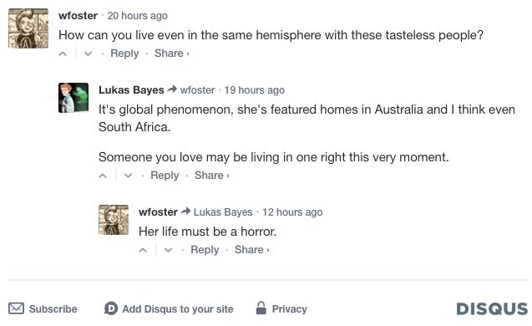Open Add Disqus to your site link
Image resolution: width=532 pixels, height=326 pixels.
pyautogui.click(x=178, y=309)
